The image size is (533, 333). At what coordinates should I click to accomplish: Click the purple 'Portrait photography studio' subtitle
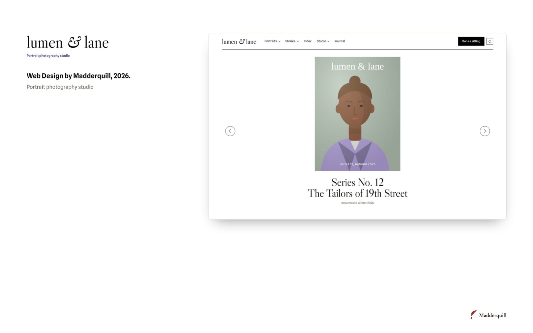(48, 56)
